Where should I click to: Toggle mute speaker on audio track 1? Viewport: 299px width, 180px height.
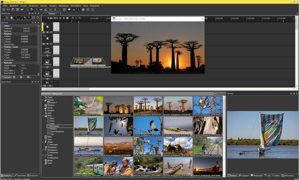point(47,32)
